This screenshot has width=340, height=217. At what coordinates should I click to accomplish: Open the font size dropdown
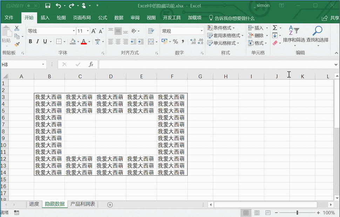tap(88, 31)
